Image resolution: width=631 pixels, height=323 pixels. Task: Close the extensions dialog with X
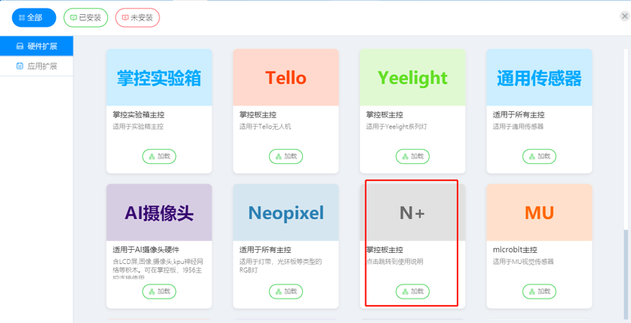[x=625, y=16]
